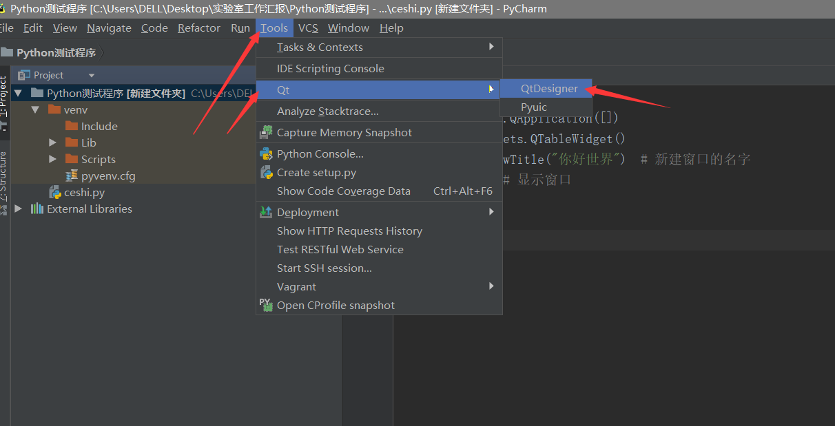Click the venv folder icon
This screenshot has height=426, width=835.
point(54,109)
